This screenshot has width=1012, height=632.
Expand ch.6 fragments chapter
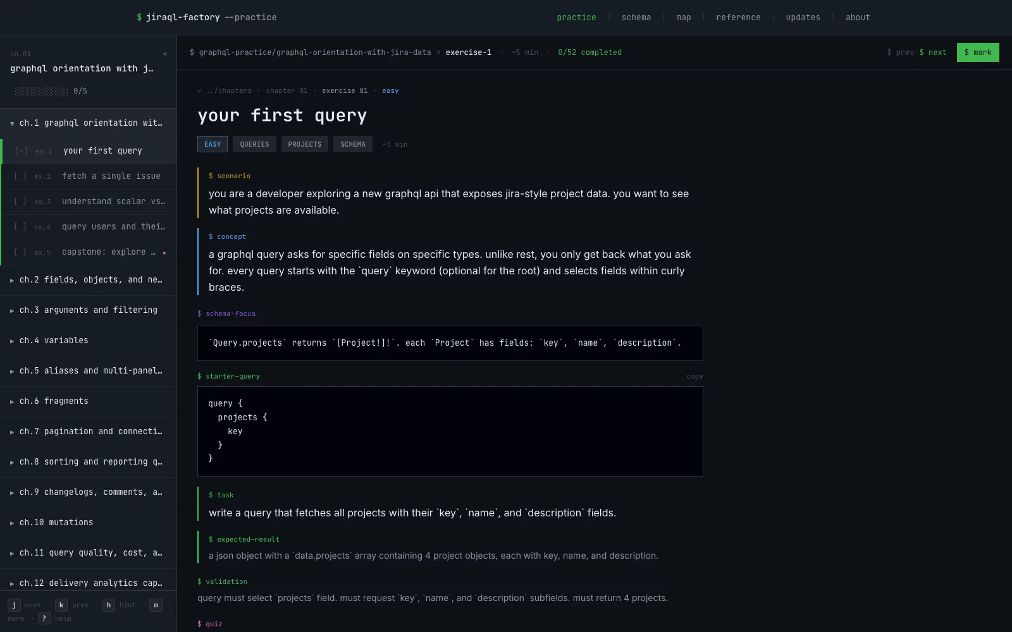click(x=88, y=401)
